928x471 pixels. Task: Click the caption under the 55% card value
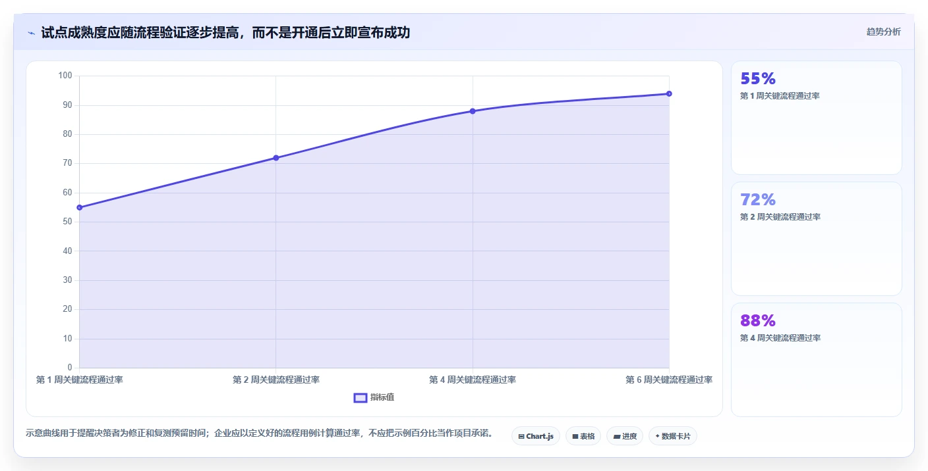[x=780, y=96]
